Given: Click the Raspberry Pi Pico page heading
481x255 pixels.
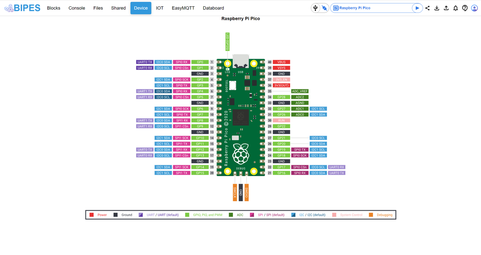Looking at the screenshot, I should 240,18.
